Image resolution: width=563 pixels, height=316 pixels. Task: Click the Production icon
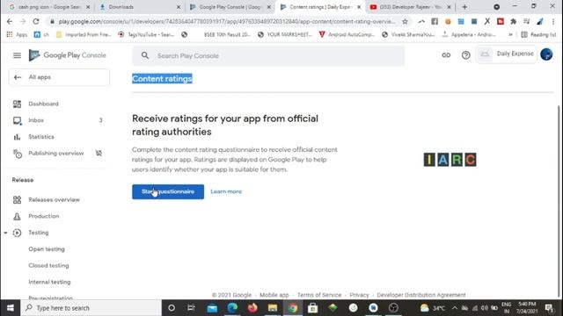click(x=17, y=217)
